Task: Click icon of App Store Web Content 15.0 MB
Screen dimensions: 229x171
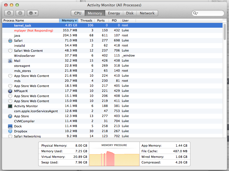Action: 10,101
